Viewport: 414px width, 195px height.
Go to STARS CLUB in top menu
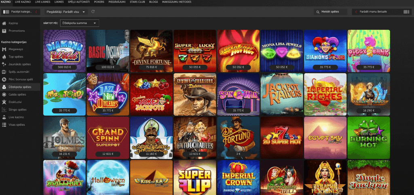click(x=137, y=2)
